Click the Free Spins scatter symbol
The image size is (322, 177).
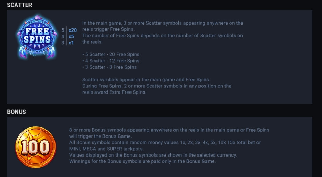point(37,36)
